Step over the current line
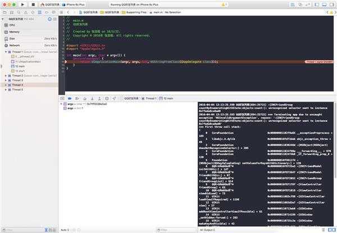Screen dimensions: 337x233 pyautogui.click(x=85, y=98)
